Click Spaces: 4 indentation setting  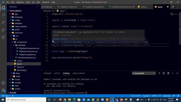point(146,96)
